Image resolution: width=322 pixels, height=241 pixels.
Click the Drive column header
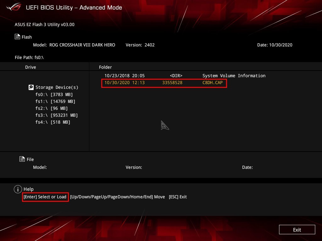pyautogui.click(x=31, y=67)
